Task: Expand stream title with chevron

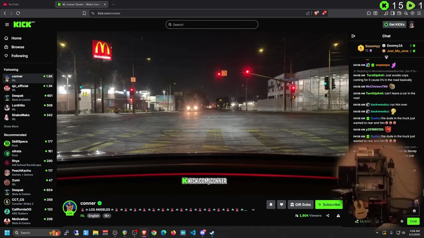Action: point(253,210)
